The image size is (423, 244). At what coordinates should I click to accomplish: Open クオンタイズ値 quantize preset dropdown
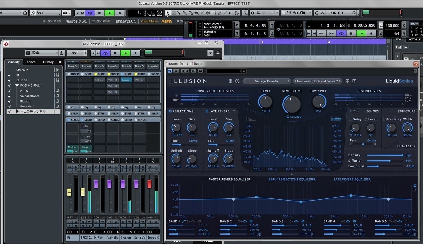tap(296, 13)
